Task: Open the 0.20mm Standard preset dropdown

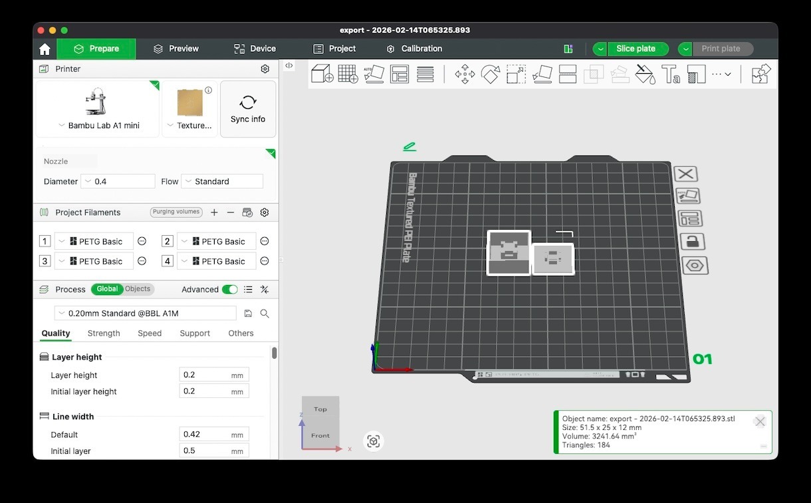Action: coord(145,314)
